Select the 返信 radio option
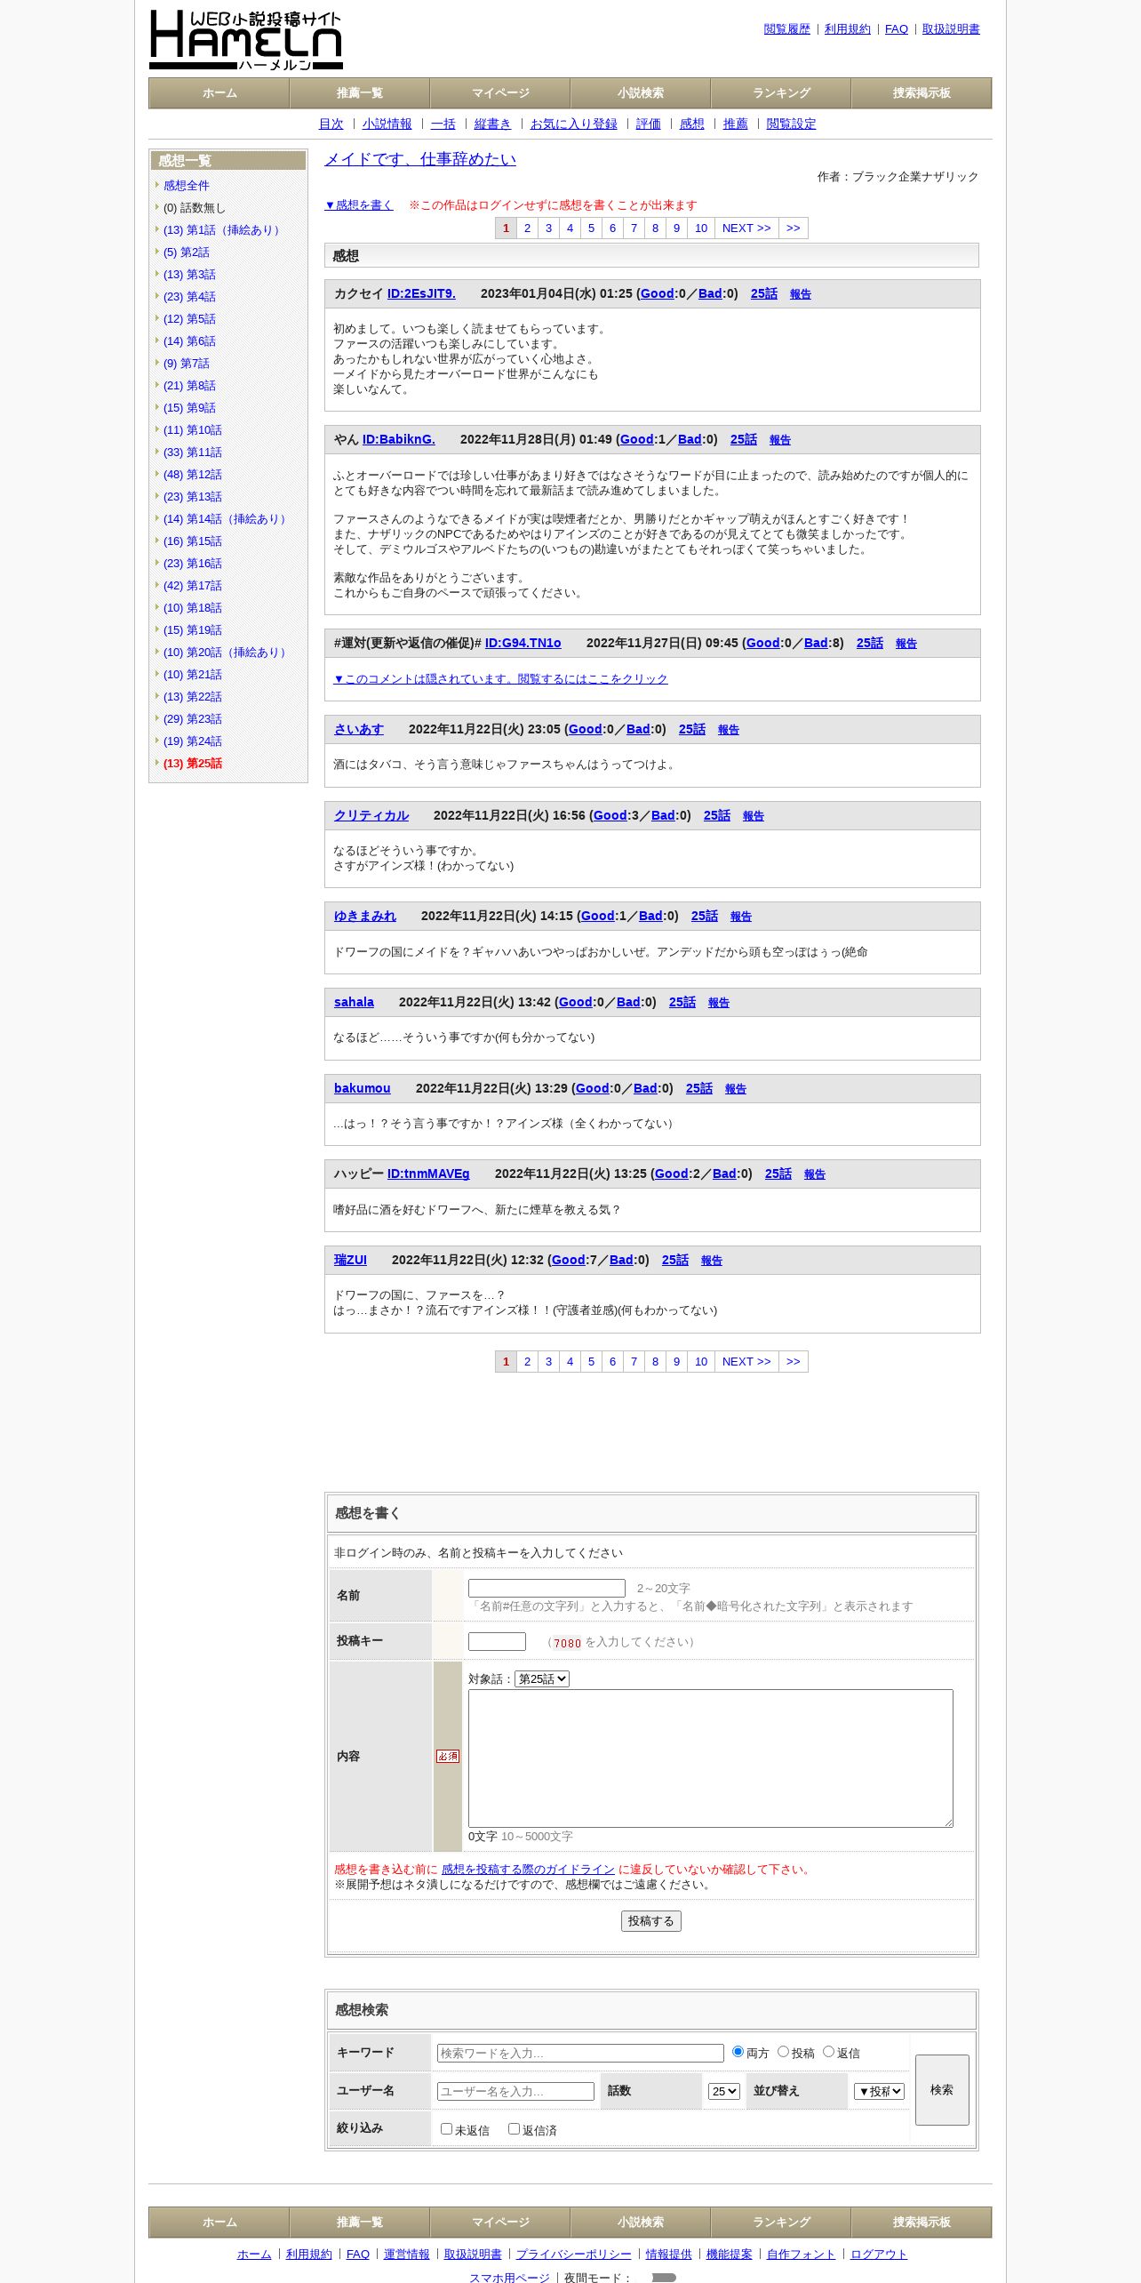Image resolution: width=1141 pixels, height=2283 pixels. click(828, 2052)
